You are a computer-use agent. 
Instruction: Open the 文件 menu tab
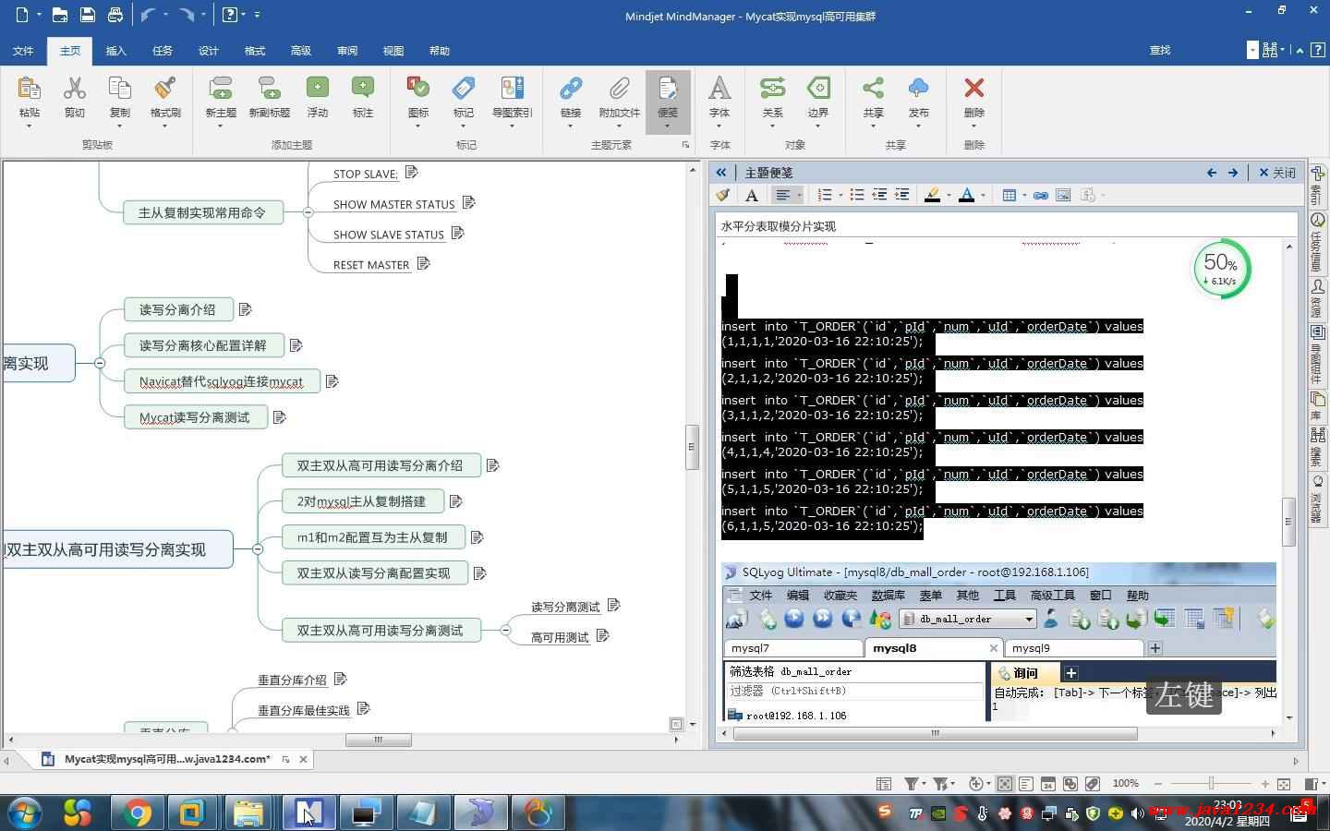pos(24,51)
